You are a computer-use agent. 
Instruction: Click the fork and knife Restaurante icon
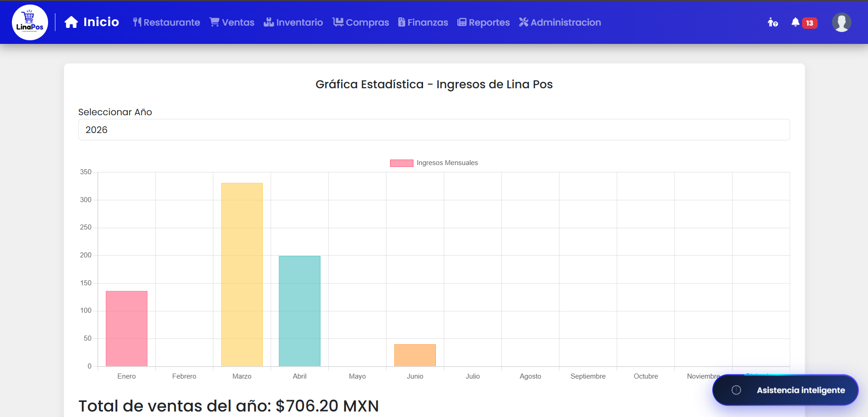pyautogui.click(x=137, y=22)
